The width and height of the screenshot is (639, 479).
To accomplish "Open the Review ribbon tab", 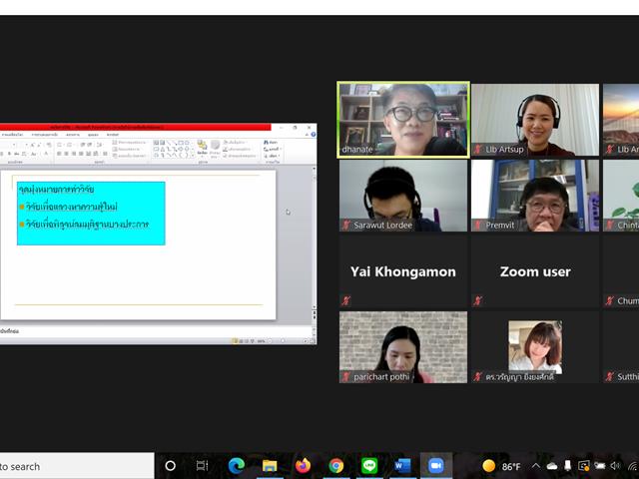I will [x=73, y=135].
